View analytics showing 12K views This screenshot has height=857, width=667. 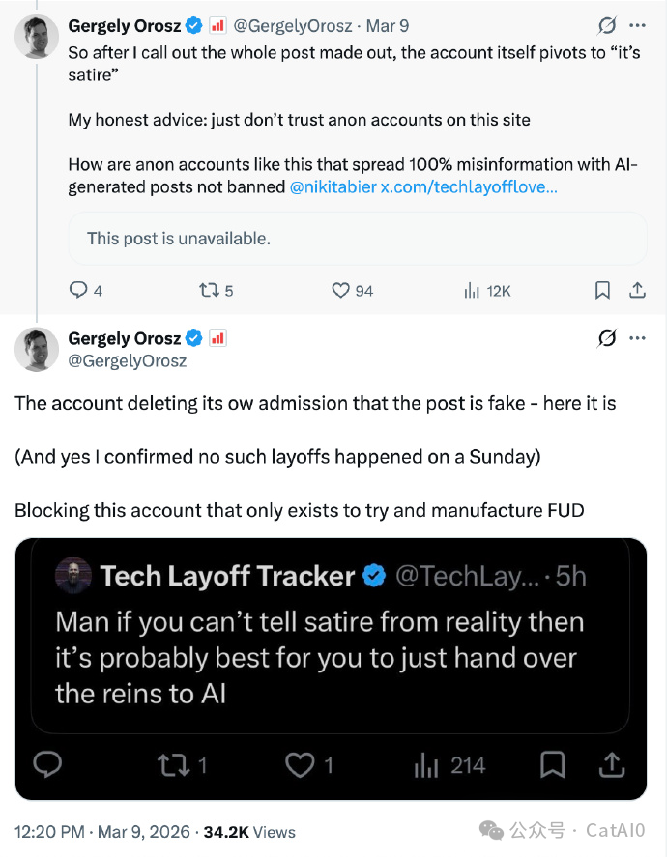[x=474, y=290]
